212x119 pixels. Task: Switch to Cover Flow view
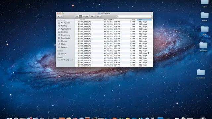tap(87, 16)
